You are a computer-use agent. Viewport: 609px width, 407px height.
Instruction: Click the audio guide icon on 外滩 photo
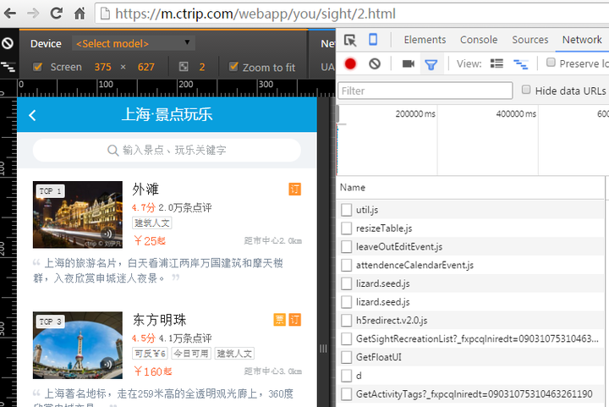(107, 234)
